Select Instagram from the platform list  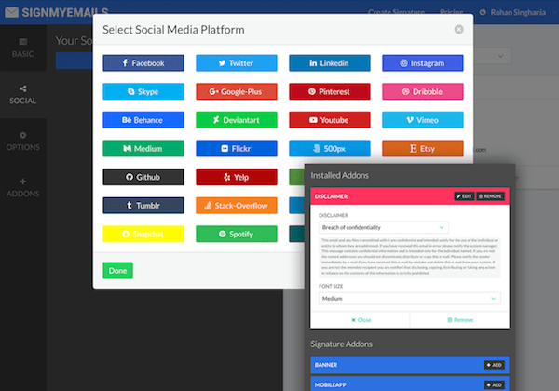423,63
